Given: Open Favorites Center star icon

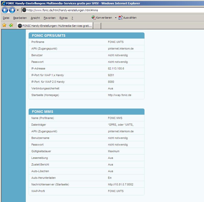Looking at the screenshot, I should click(4, 25).
